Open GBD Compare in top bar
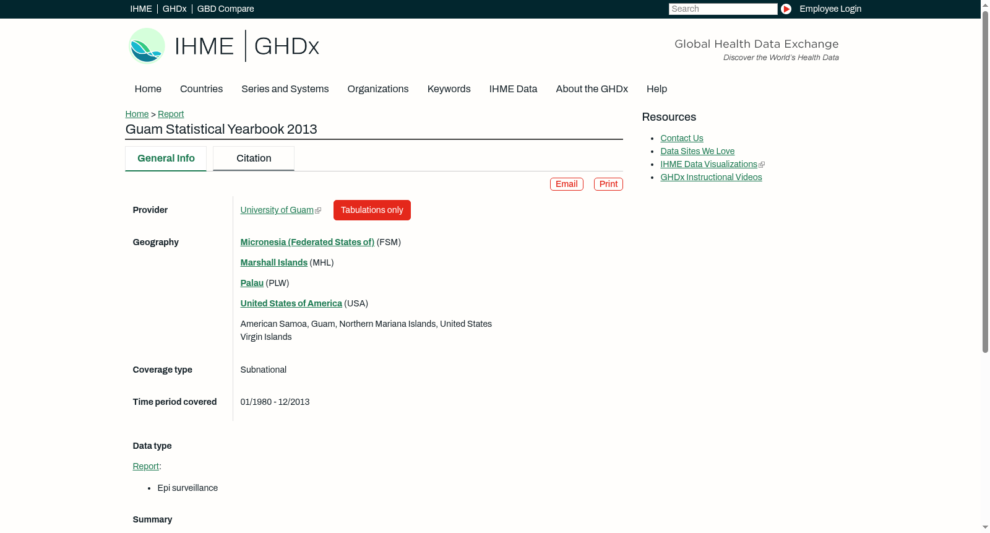990x533 pixels. pyautogui.click(x=226, y=9)
